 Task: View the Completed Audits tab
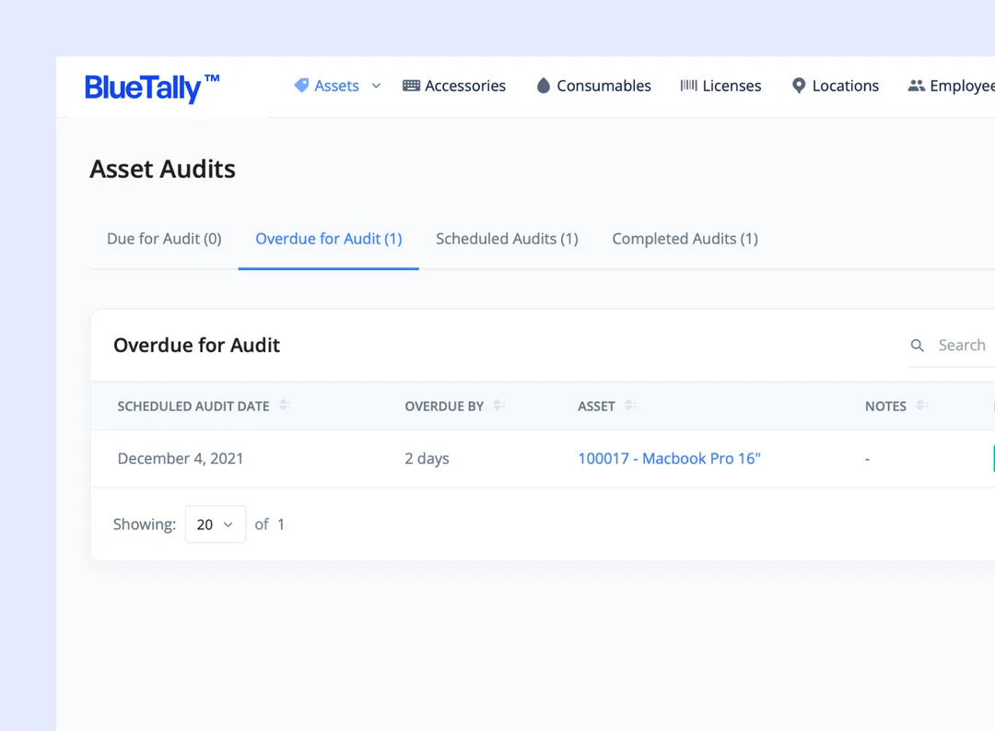coord(685,239)
